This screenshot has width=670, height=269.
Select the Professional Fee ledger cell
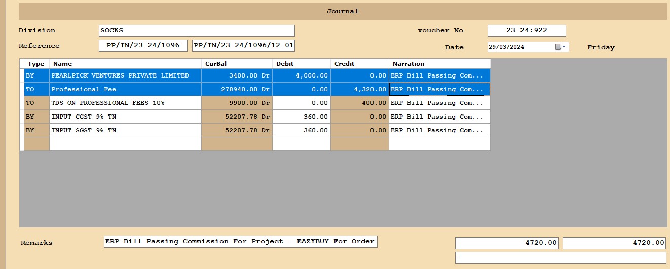coord(125,90)
